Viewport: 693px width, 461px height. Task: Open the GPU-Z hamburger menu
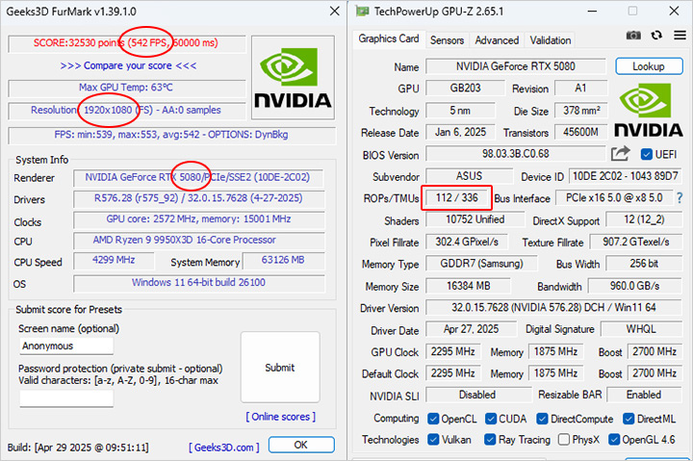(680, 35)
